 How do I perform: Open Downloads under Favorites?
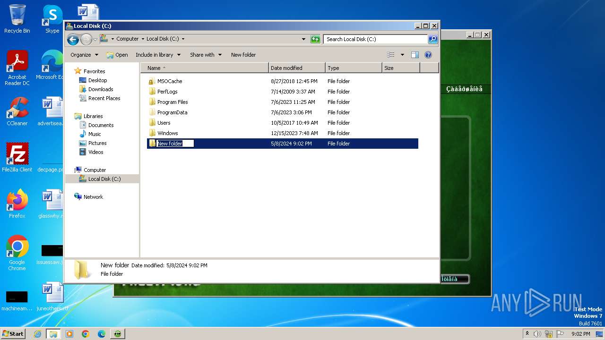pos(101,89)
